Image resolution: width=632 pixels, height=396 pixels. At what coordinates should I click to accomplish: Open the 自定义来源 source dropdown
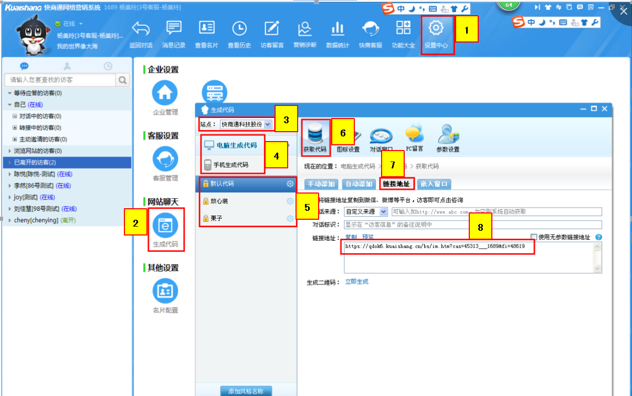pos(383,212)
